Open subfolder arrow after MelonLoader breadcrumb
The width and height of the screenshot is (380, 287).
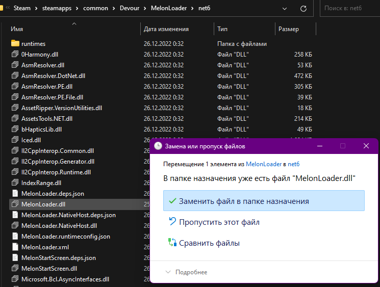(192, 8)
